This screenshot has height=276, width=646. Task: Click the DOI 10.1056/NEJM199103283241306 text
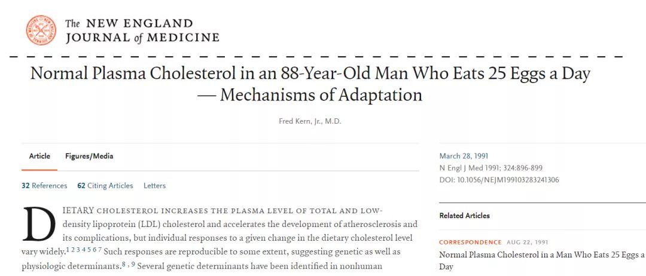pos(499,180)
